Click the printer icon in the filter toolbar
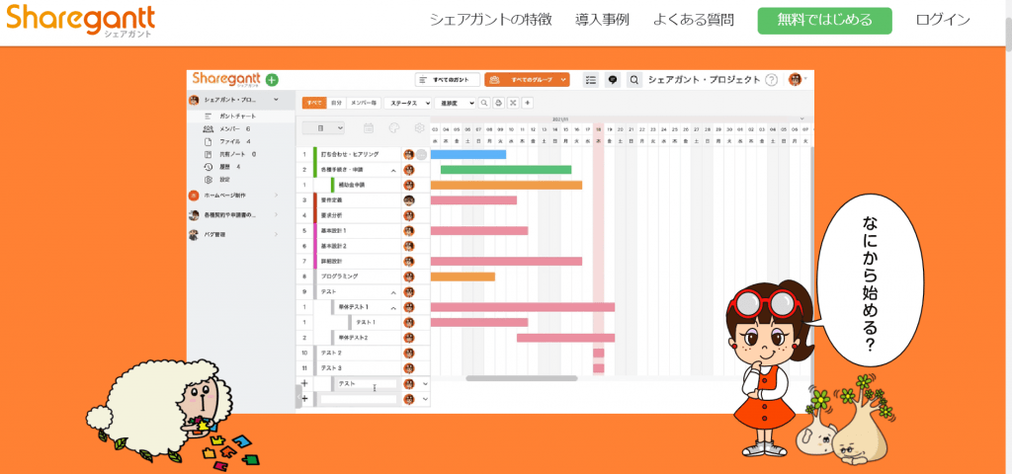This screenshot has width=1012, height=474. point(499,103)
